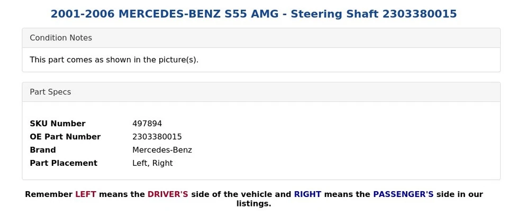508x216 pixels.
Task: Click the Brand label
Action: [43, 150]
